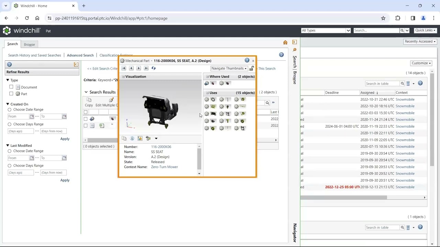Click the unlock padlock icon in popup
Viewport: 440px width, 247px height.
tap(252, 68)
